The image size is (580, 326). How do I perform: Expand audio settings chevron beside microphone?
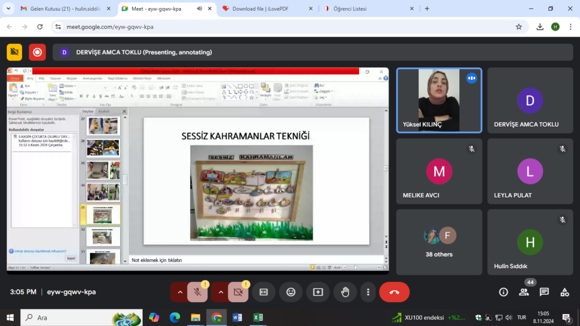(180, 292)
